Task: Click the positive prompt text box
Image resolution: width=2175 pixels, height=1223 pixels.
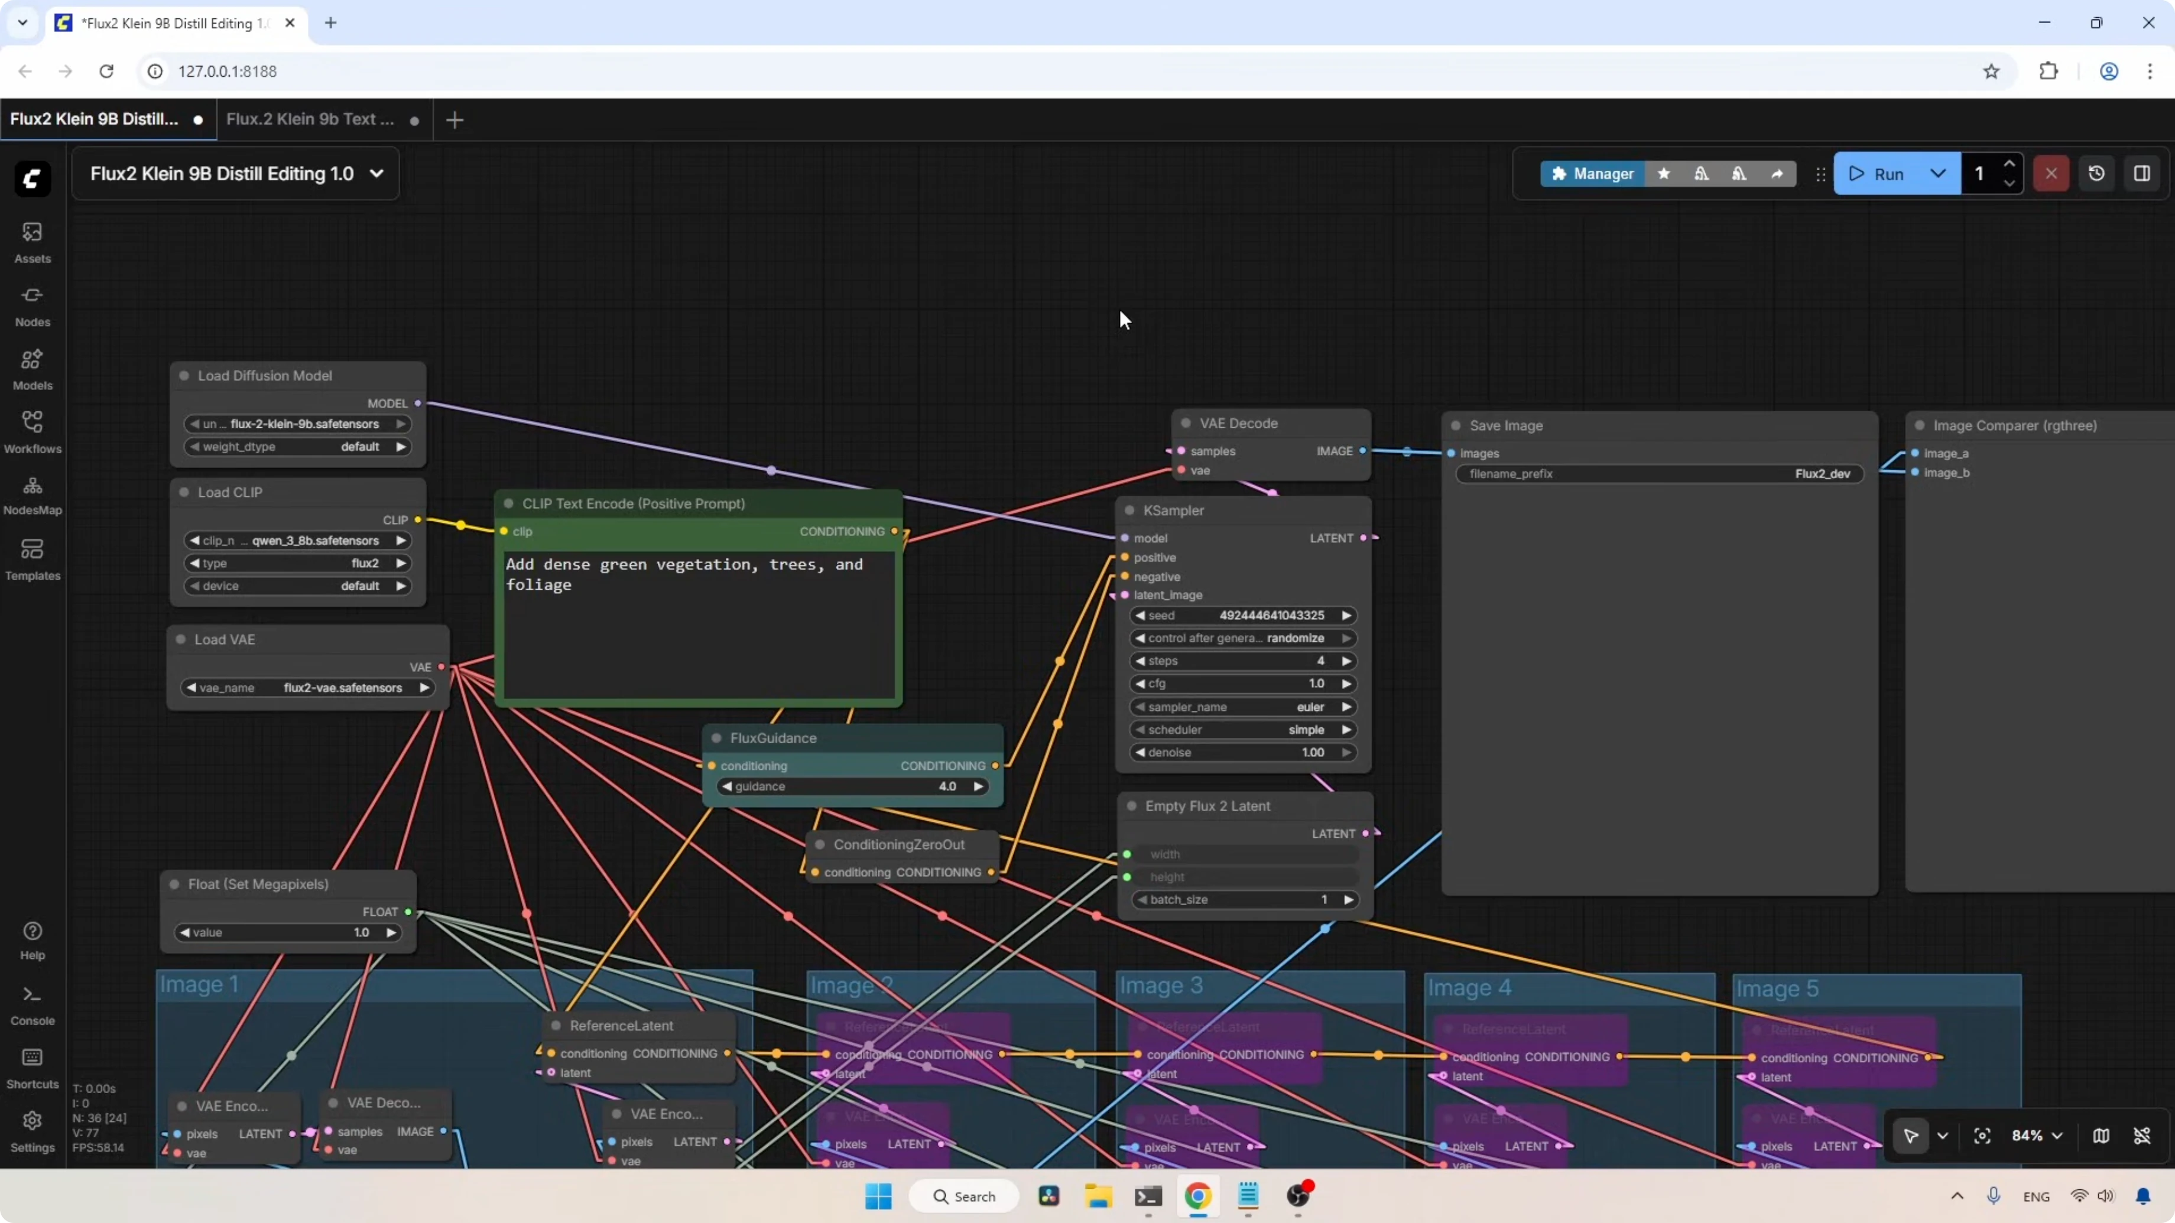Action: 698,624
